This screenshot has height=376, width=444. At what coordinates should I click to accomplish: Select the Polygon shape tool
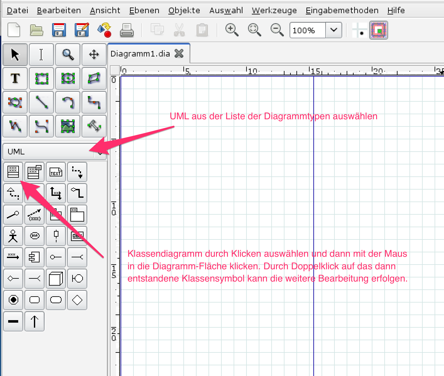(94, 78)
